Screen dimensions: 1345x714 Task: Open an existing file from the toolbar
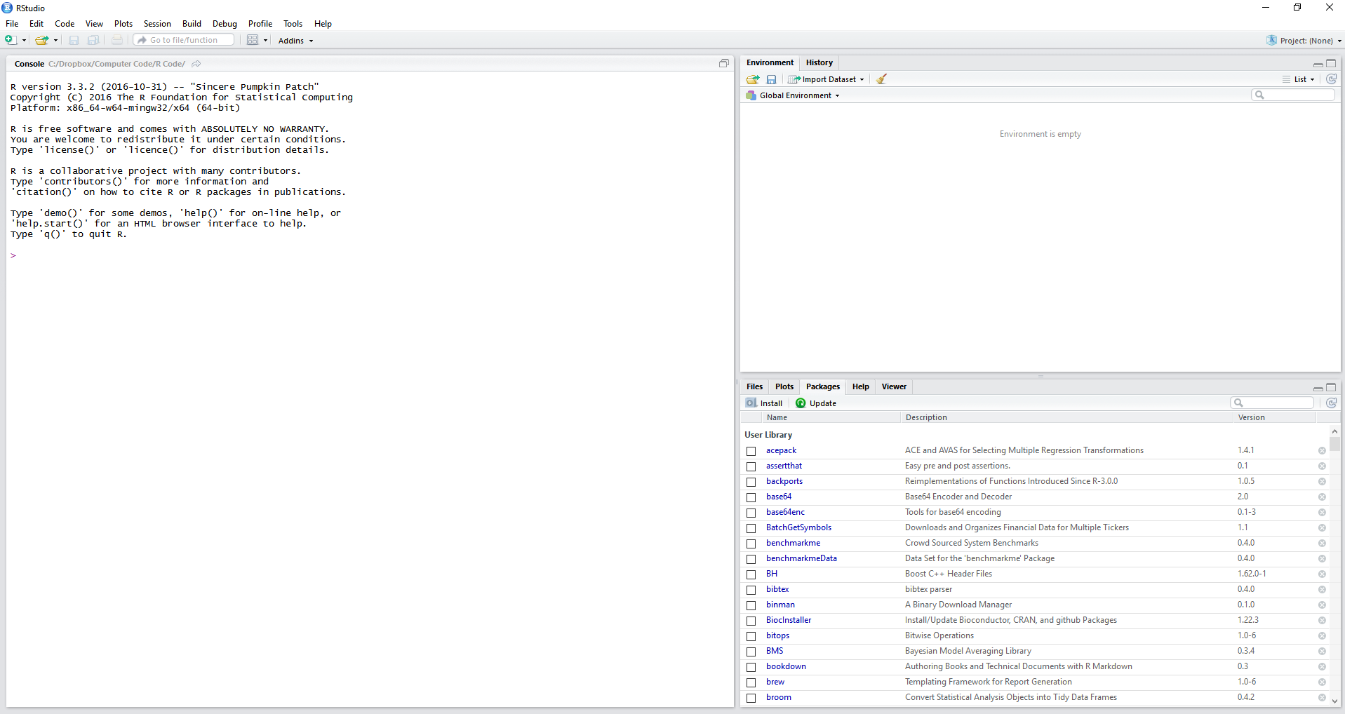click(x=41, y=40)
